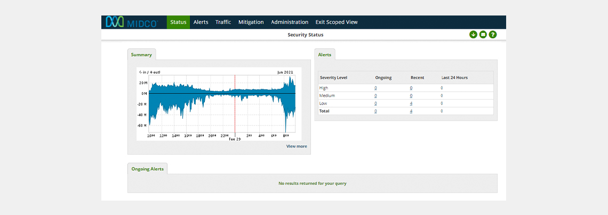Click the Medium severity recent count link
Screen dimensions: 608x215
coord(411,95)
